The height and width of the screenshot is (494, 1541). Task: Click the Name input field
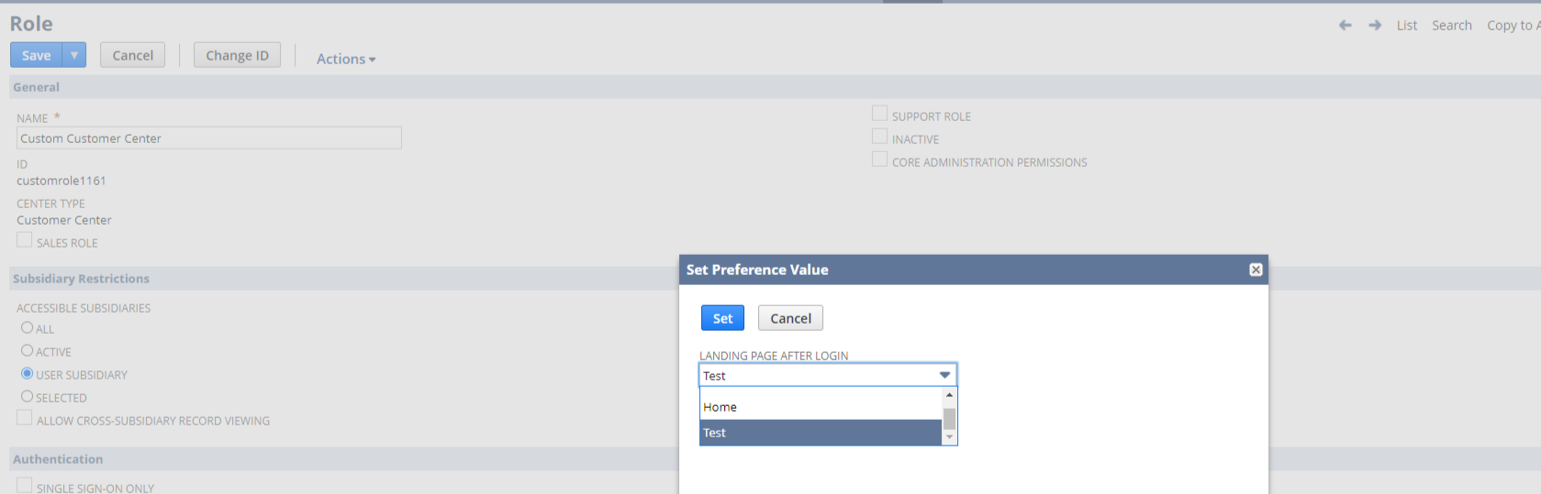pyautogui.click(x=209, y=138)
